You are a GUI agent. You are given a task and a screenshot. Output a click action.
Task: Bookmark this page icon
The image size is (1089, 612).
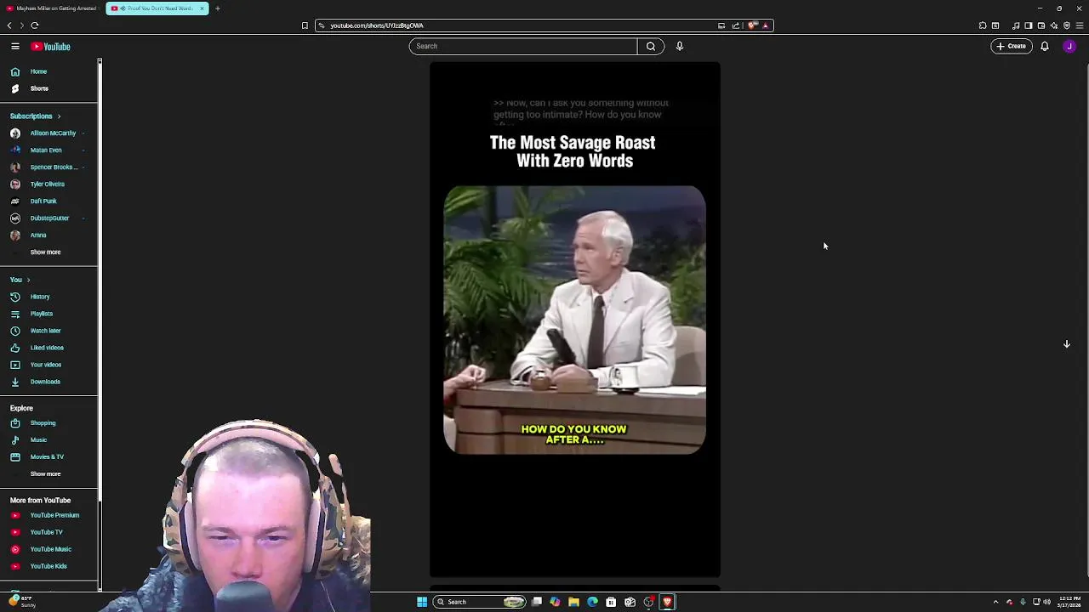(305, 25)
